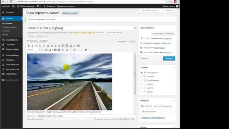Viewport: 229px width, 129px height.
Task: Insert special character omega icon
Action: pyautogui.click(x=67, y=50)
